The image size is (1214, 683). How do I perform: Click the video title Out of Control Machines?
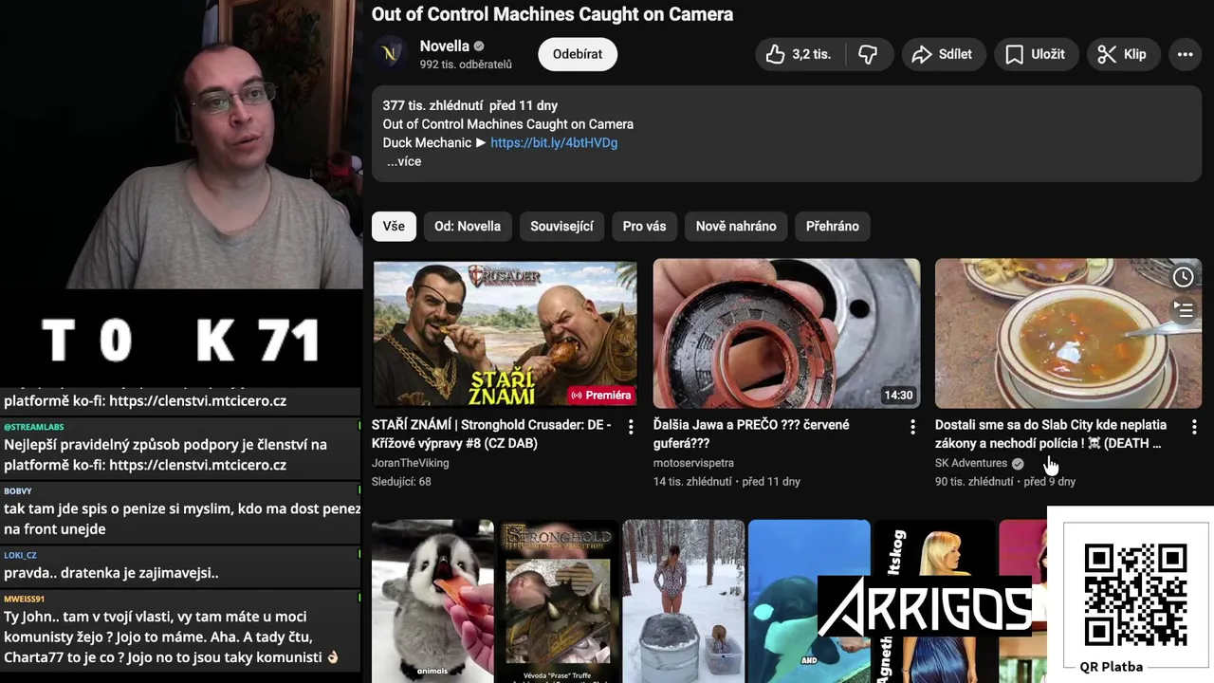(x=552, y=14)
